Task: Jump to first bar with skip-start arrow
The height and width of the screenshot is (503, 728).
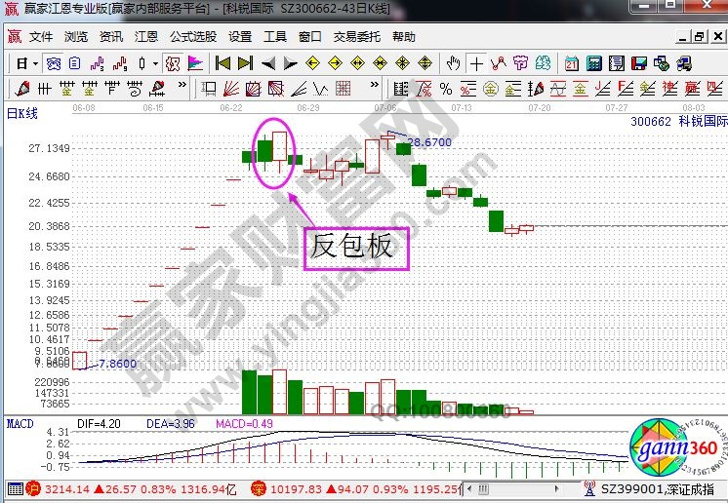Action: (x=222, y=63)
